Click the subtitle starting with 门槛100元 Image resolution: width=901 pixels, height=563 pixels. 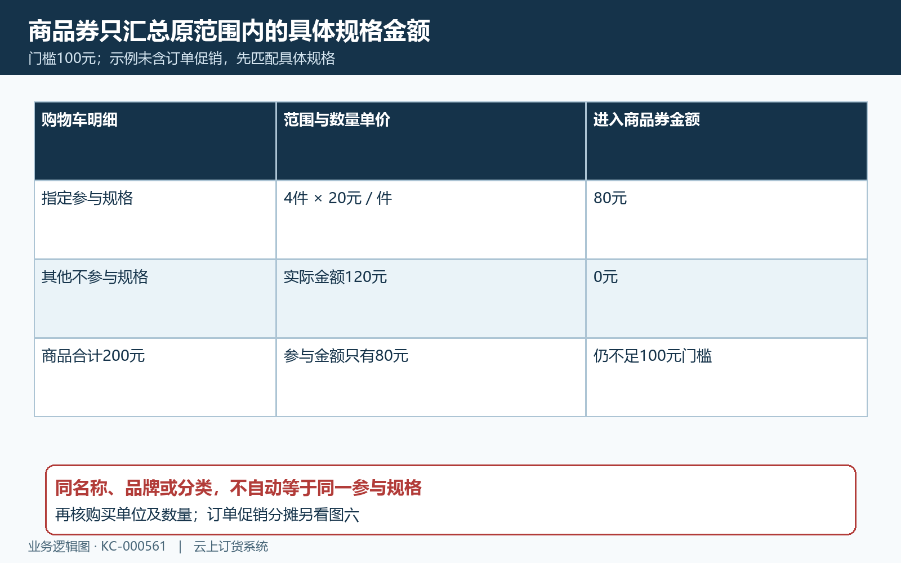click(182, 59)
